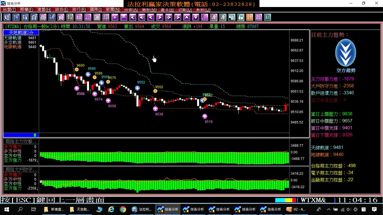Click the 印 print toolbar icon

click(x=106, y=17)
